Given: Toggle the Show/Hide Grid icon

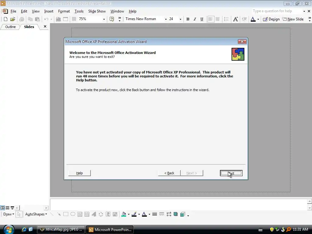Looking at the screenshot, I should pos(74,19).
